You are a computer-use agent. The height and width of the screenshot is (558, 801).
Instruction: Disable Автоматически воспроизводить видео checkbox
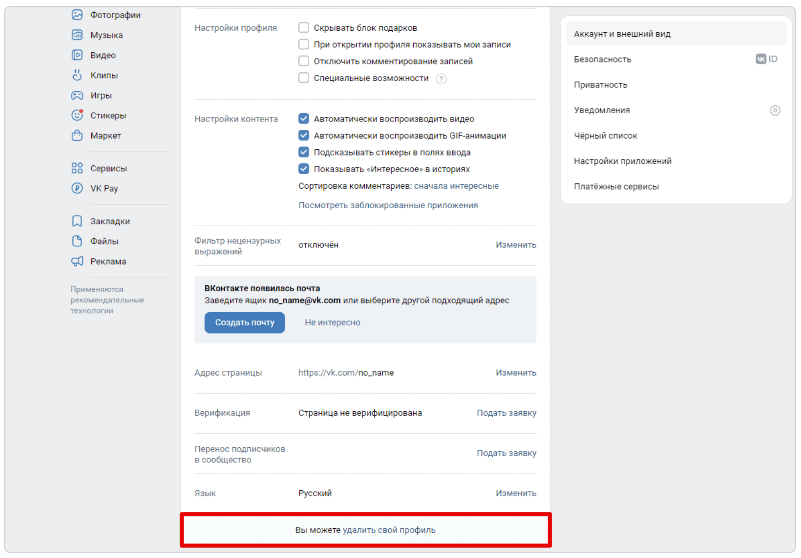(x=304, y=119)
